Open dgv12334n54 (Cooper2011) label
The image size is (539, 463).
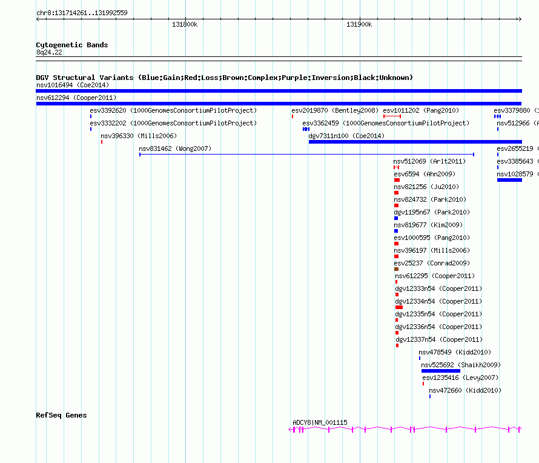[x=438, y=301]
